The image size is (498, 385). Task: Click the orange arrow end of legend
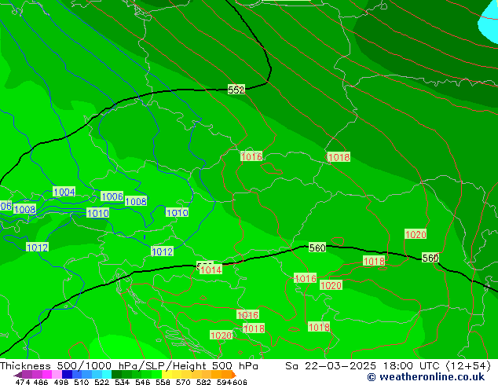click(234, 375)
